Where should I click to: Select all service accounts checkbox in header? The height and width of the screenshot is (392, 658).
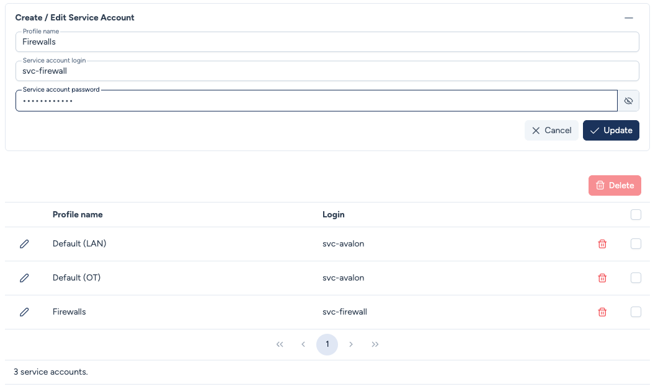[x=636, y=215]
